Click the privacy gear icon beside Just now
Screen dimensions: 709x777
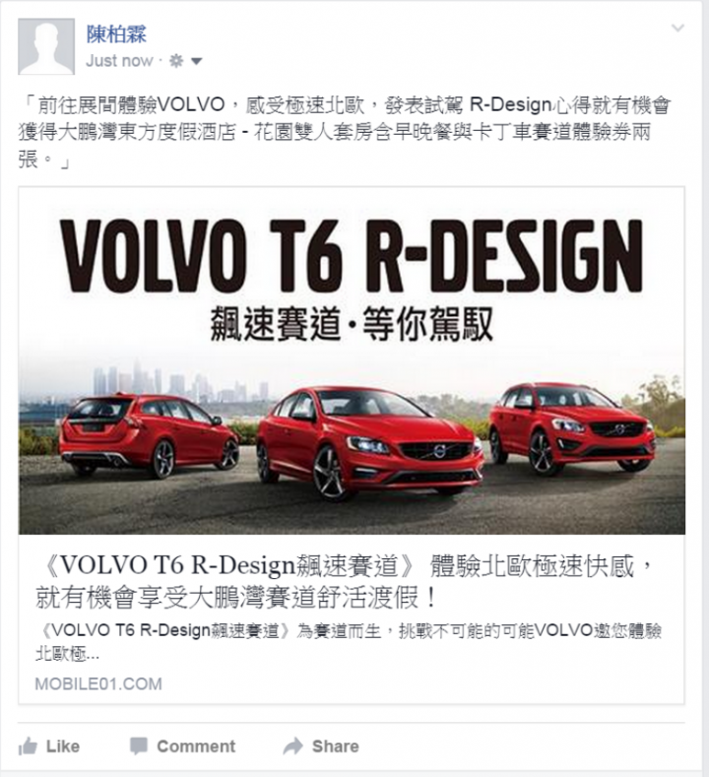176,61
